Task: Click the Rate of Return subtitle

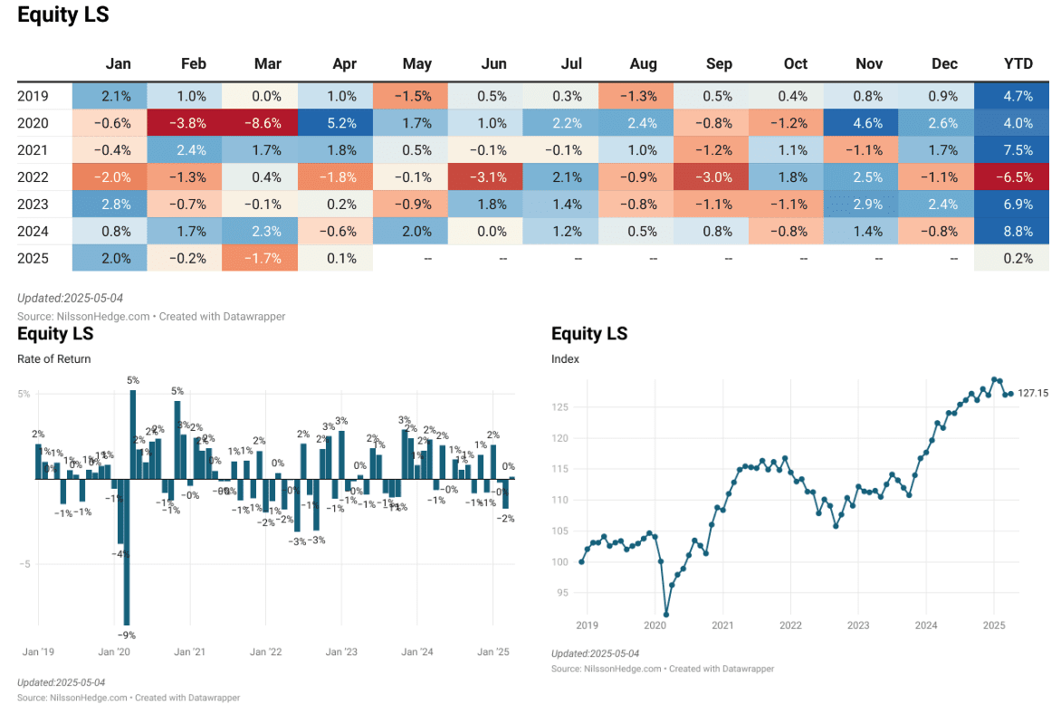Action: point(54,359)
